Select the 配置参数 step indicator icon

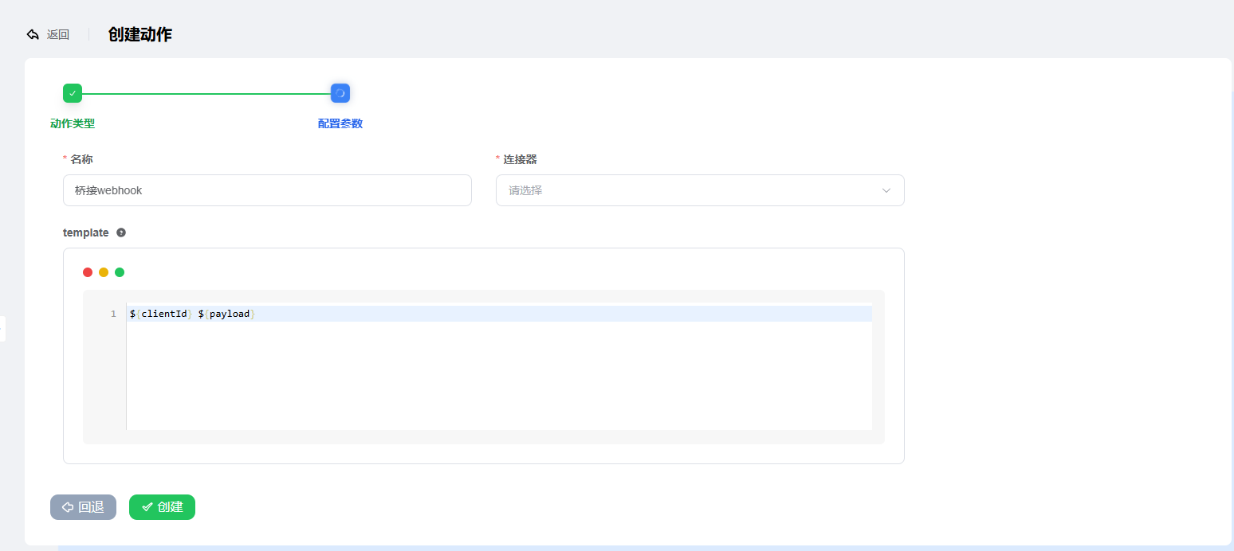340,93
